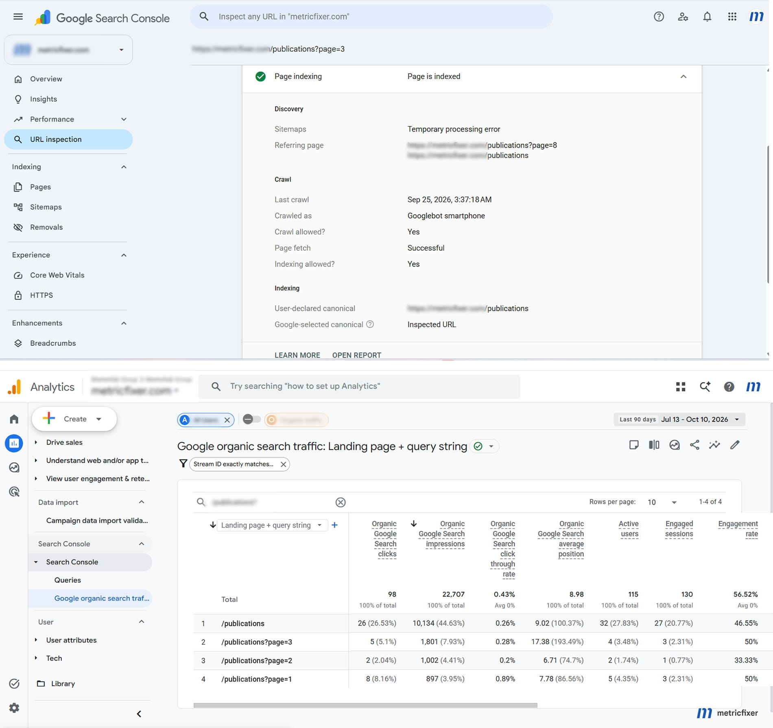
Task: Open Analytics Admin gear icon
Action: click(14, 708)
